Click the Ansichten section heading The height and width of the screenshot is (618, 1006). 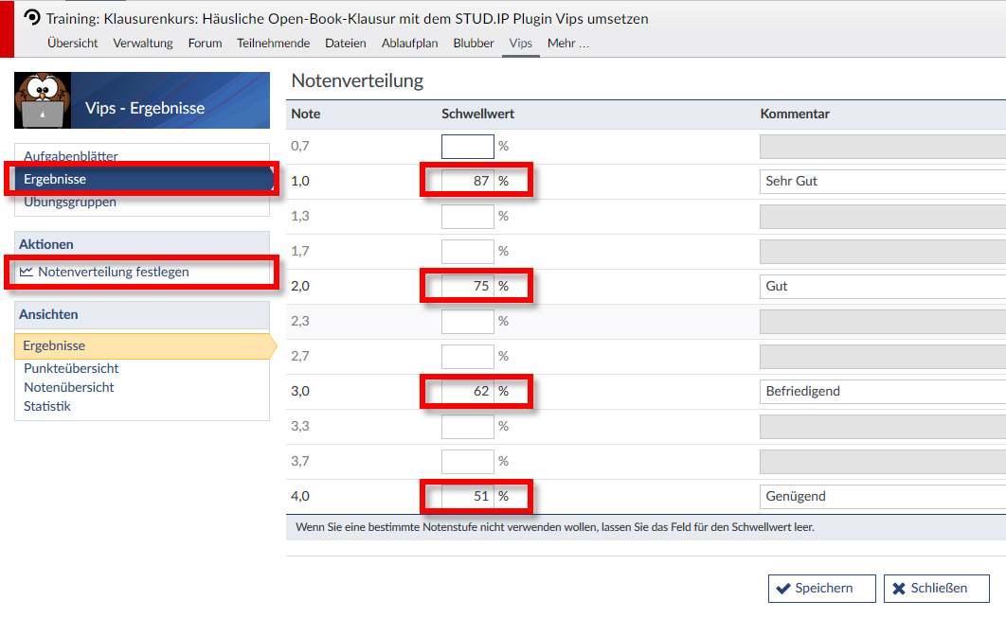48,315
